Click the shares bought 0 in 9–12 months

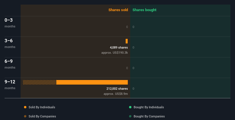[133, 89]
